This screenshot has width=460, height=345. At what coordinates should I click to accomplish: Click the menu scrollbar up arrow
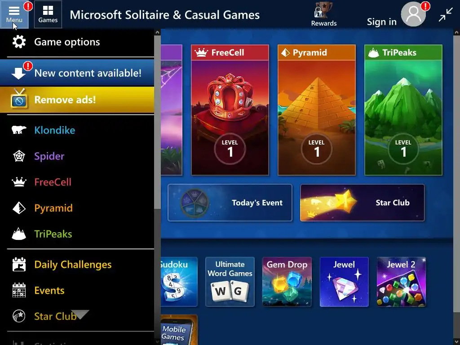(157, 32)
